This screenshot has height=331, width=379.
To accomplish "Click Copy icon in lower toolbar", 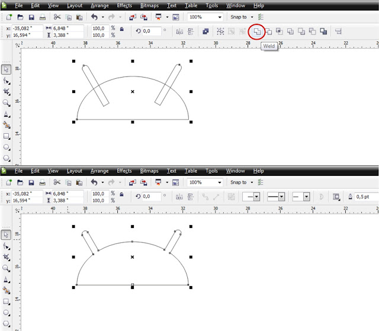I will pyautogui.click(x=69, y=182).
